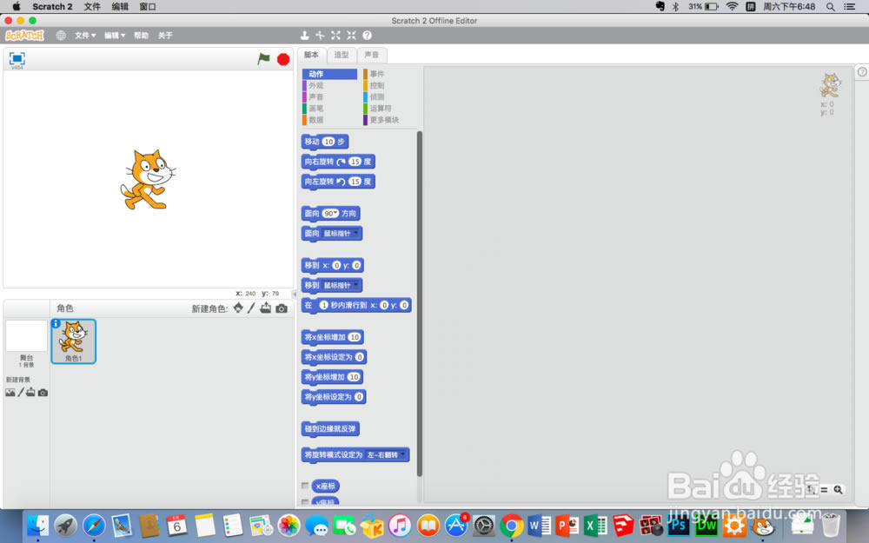Select the 数据 data category
The height and width of the screenshot is (543, 869).
pyautogui.click(x=329, y=120)
